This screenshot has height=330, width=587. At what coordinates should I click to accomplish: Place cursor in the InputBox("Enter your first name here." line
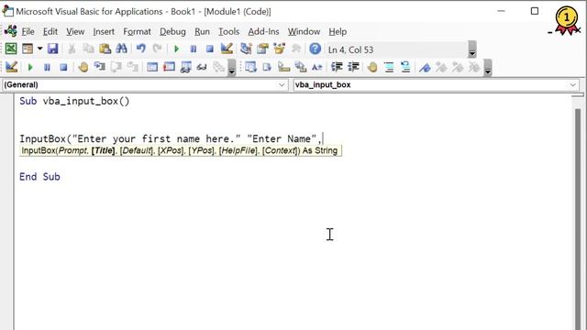pos(171,138)
